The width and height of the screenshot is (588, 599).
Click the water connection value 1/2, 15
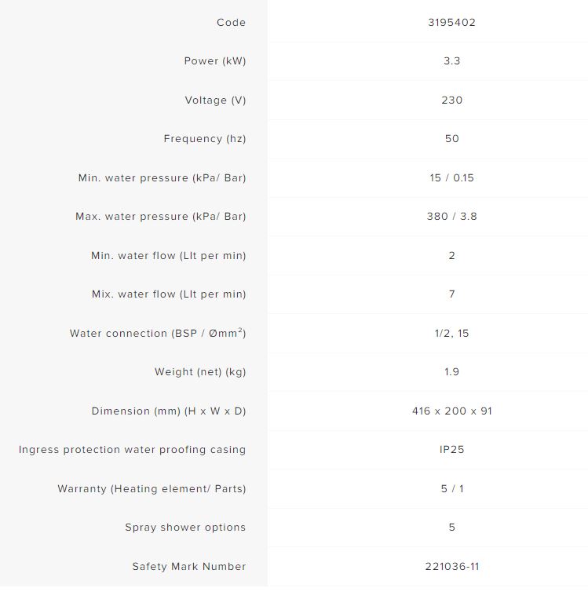click(x=451, y=334)
